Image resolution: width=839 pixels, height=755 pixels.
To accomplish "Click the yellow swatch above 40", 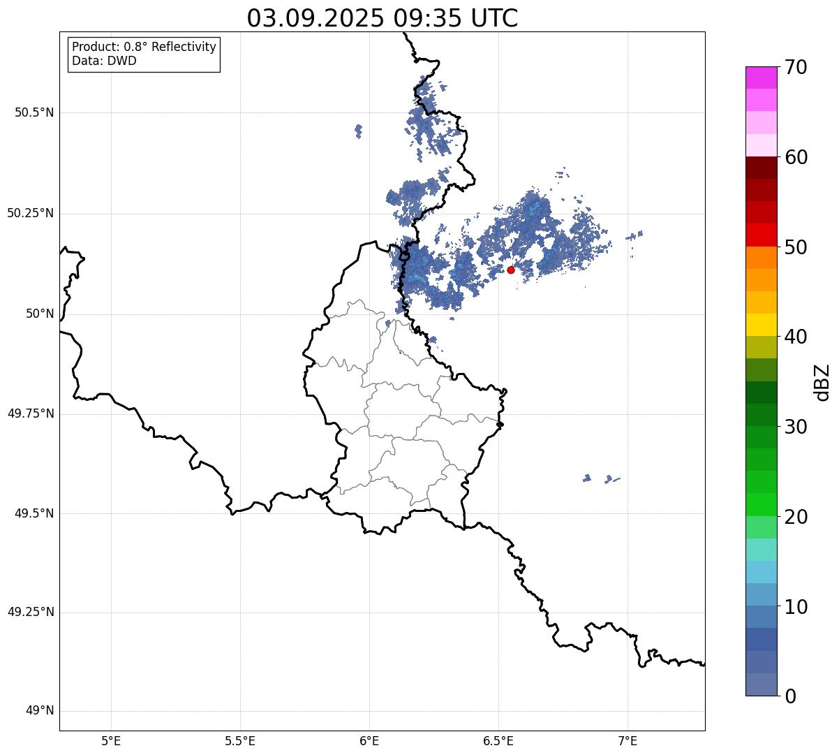I will click(x=762, y=325).
